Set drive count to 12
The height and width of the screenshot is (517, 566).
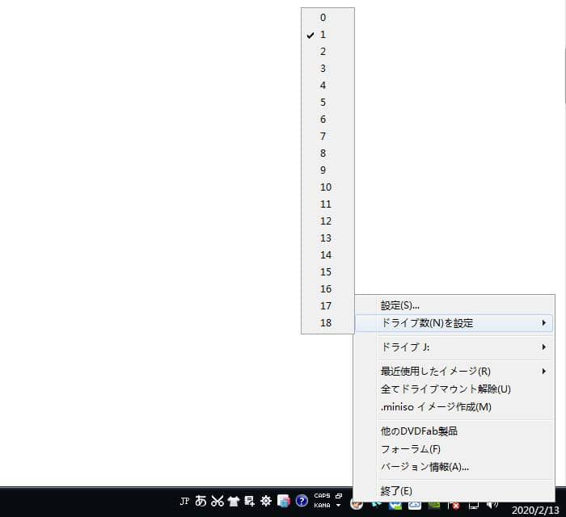coord(327,221)
